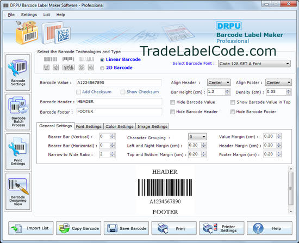The height and width of the screenshot is (243, 299).
Task: Click the second 2D barcode sample icon
Action: pyautogui.click(x=55, y=67)
